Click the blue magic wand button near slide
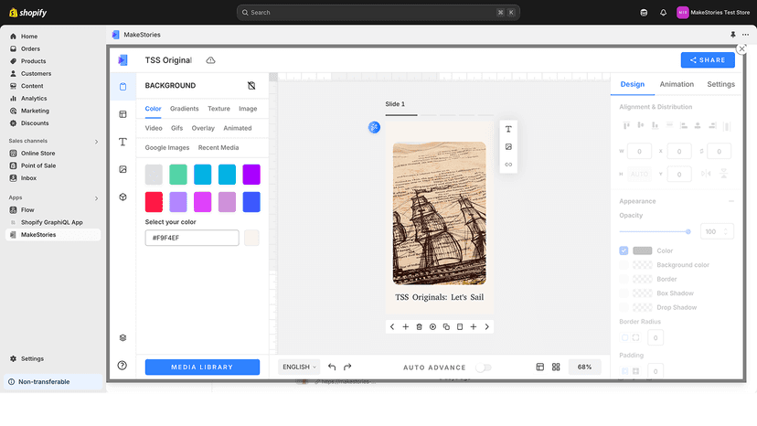 coord(374,127)
